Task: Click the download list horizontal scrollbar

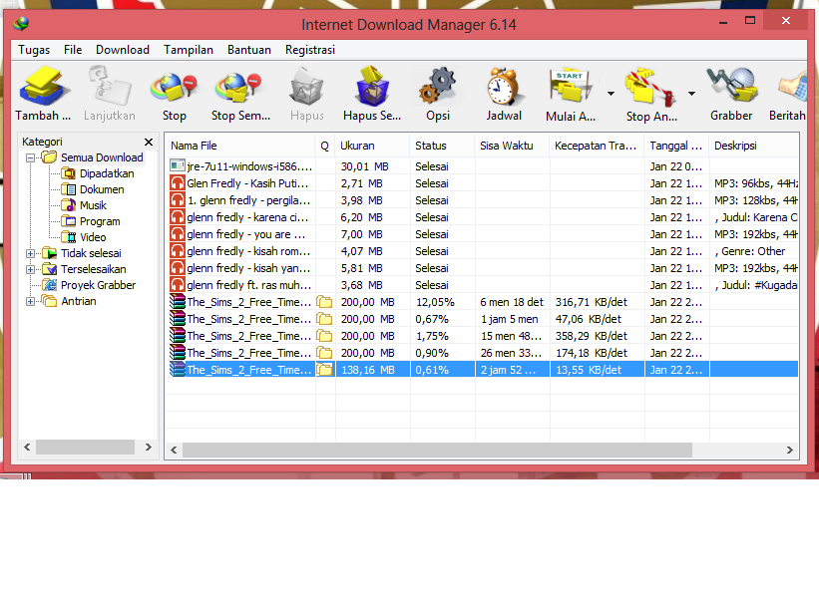Action: [x=437, y=450]
